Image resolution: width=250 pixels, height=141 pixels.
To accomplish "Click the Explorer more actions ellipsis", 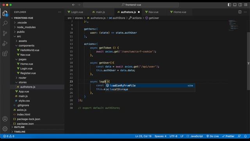I will click(59, 12).
